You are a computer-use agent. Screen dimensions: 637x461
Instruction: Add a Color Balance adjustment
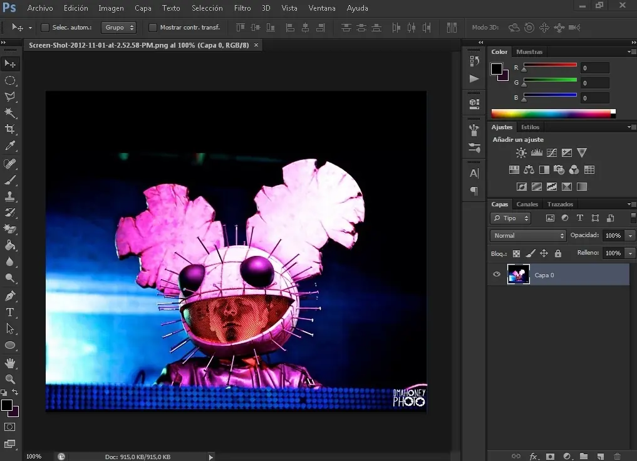[x=529, y=170]
